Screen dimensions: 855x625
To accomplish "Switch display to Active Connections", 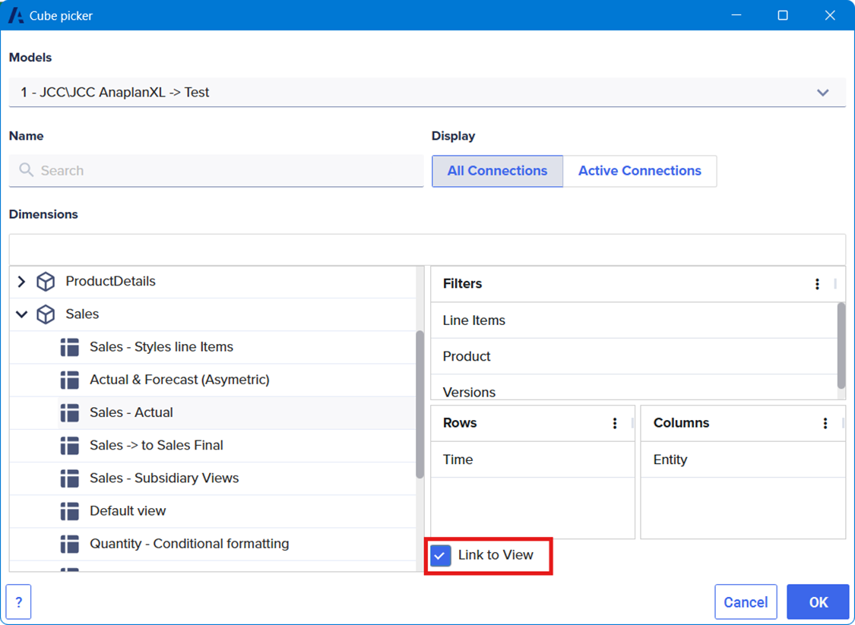I will pyautogui.click(x=639, y=171).
